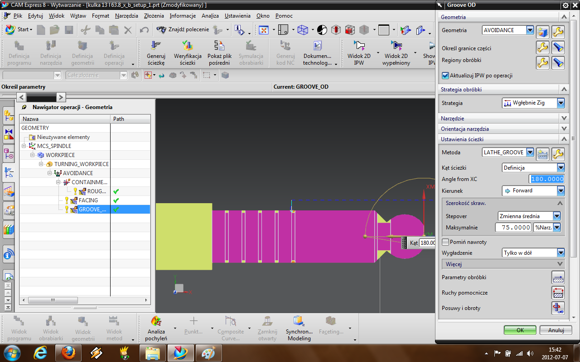Click new geometry icon beside AVOIDANCE dropdown
This screenshot has height=362, width=580.
(542, 32)
